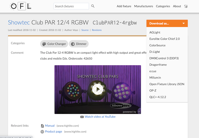The width and height of the screenshot is (199, 138).
Task: Open the Categories menu item
Action: [x=163, y=6]
